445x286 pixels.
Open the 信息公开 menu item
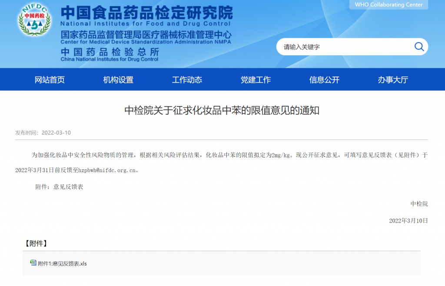pos(324,80)
